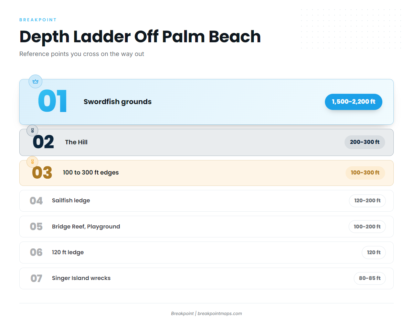Screen dimensions: 413x325
Task: Click the Bridge Reef, Playground row
Action: [x=206, y=227]
